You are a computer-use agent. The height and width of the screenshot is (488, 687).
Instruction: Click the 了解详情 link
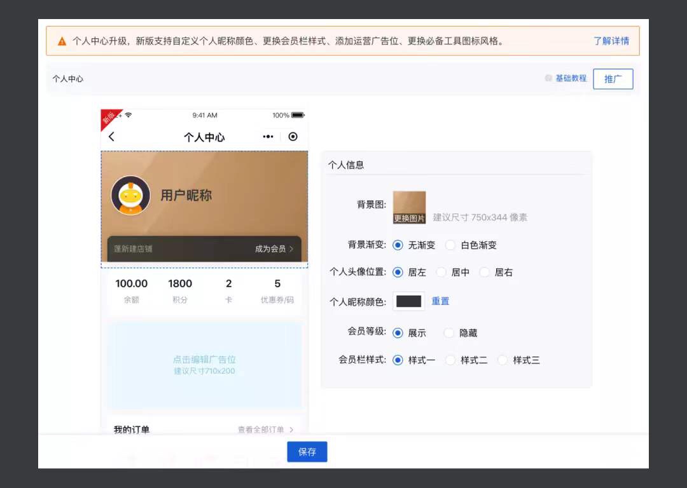pyautogui.click(x=611, y=41)
